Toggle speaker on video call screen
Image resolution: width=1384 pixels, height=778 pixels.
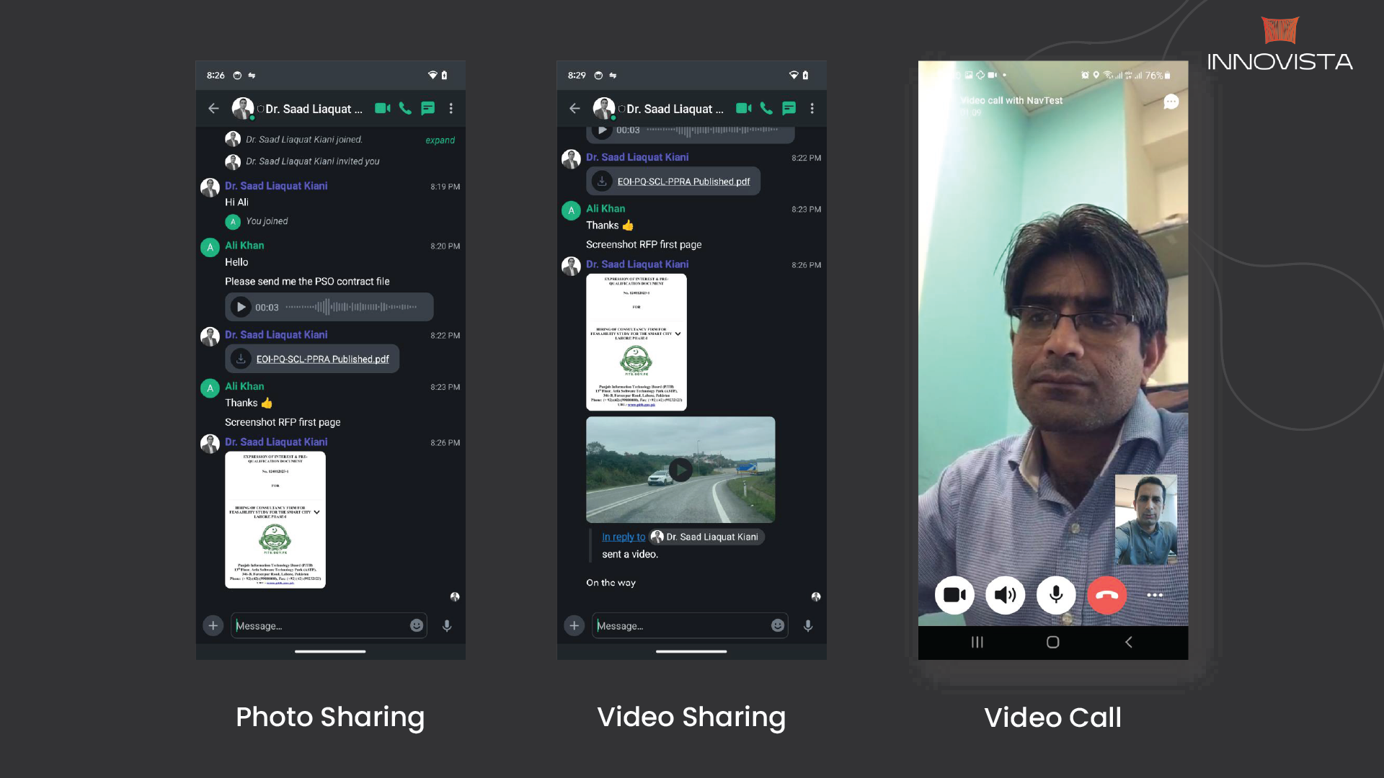(x=1006, y=595)
